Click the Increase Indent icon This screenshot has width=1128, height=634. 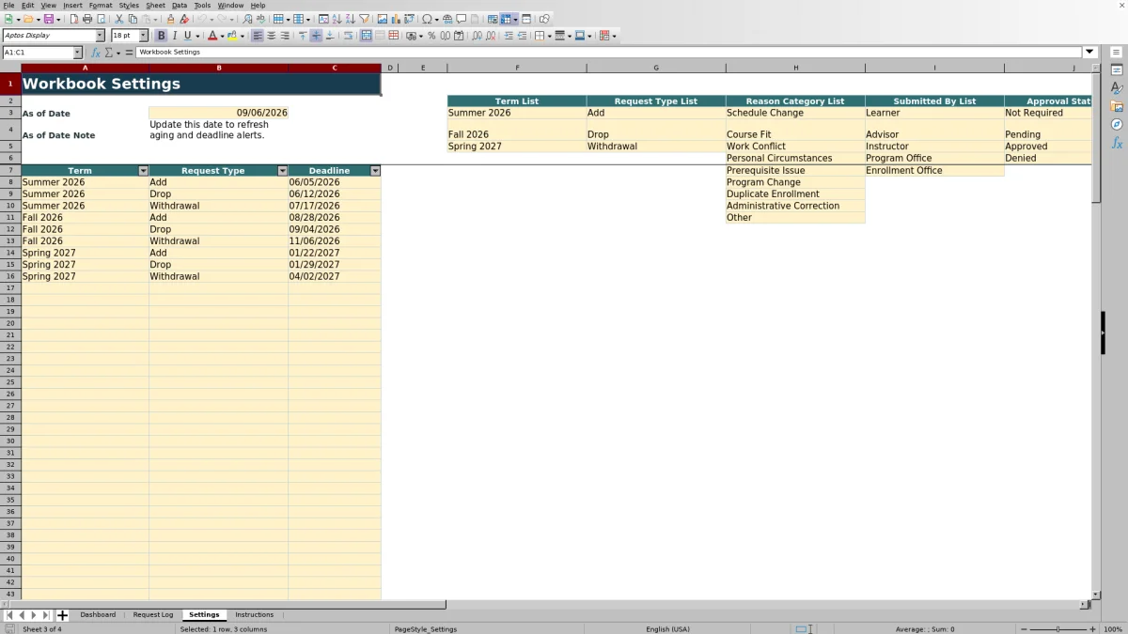(509, 36)
